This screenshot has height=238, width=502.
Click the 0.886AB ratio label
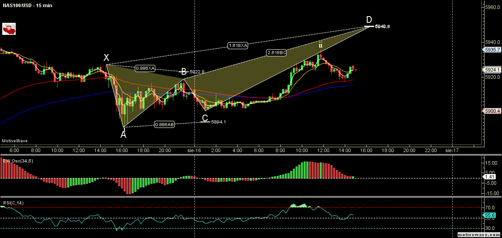click(164, 125)
